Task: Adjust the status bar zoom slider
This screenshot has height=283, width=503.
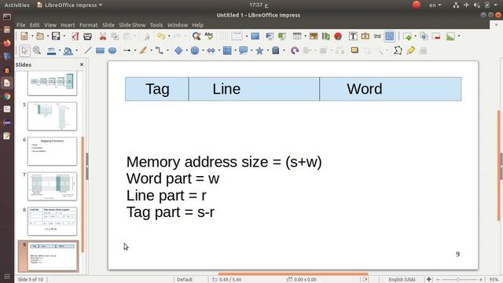Action: pyautogui.click(x=459, y=280)
